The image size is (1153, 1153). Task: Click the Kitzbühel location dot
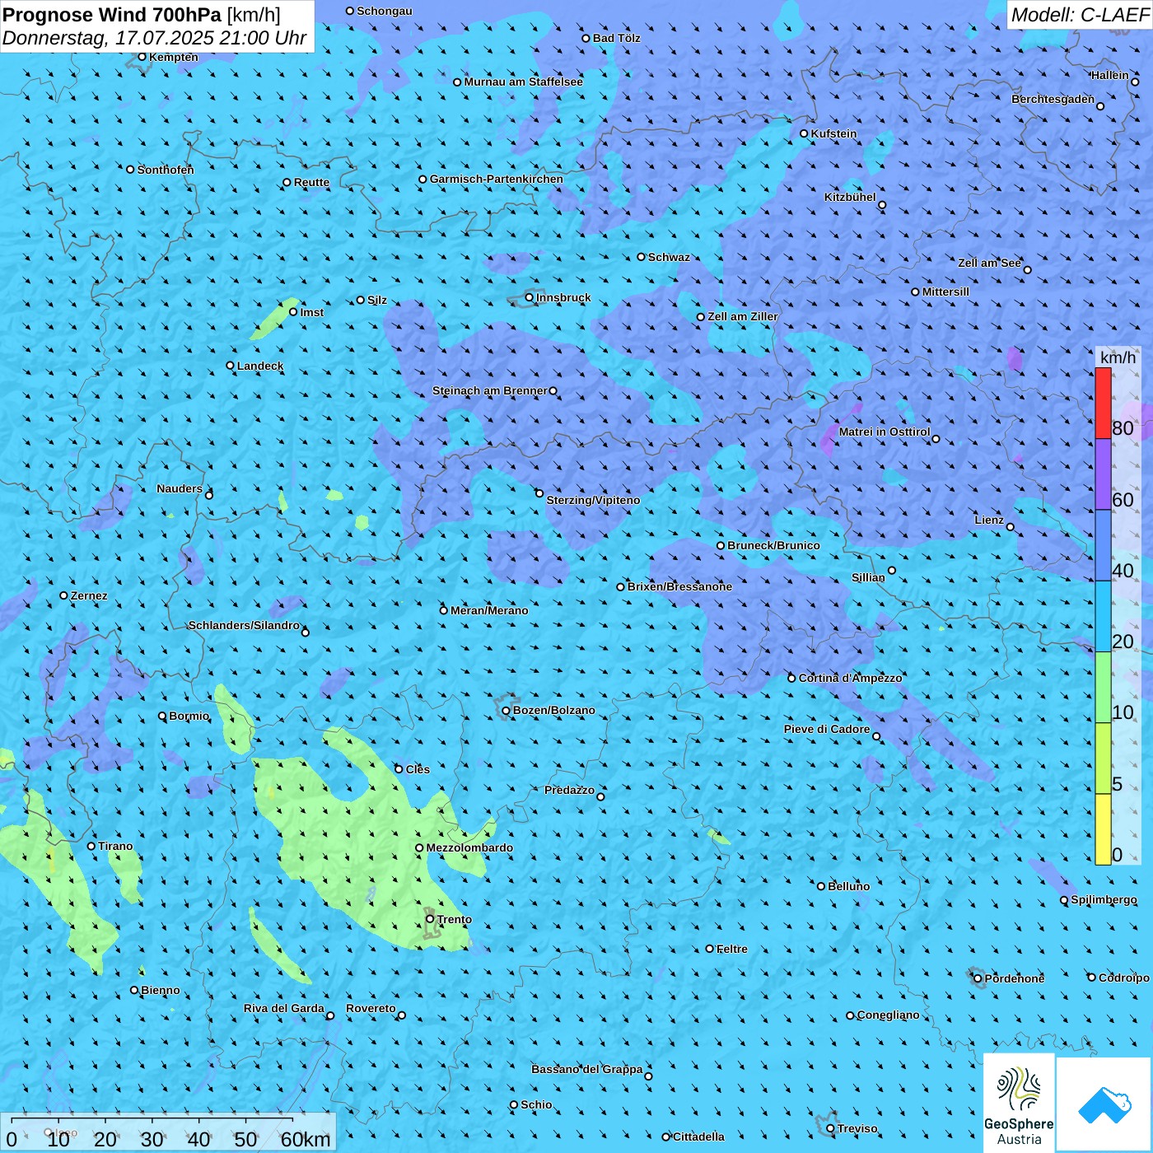point(882,205)
